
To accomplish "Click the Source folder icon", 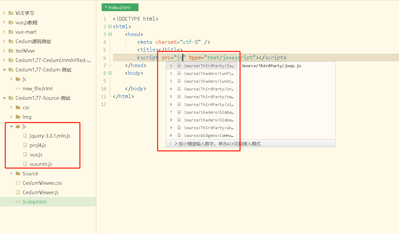I will click(18, 173).
